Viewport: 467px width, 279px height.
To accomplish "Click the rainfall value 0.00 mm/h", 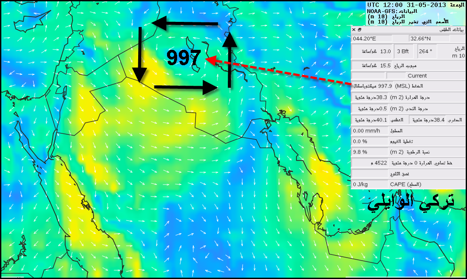I will click(x=370, y=131).
